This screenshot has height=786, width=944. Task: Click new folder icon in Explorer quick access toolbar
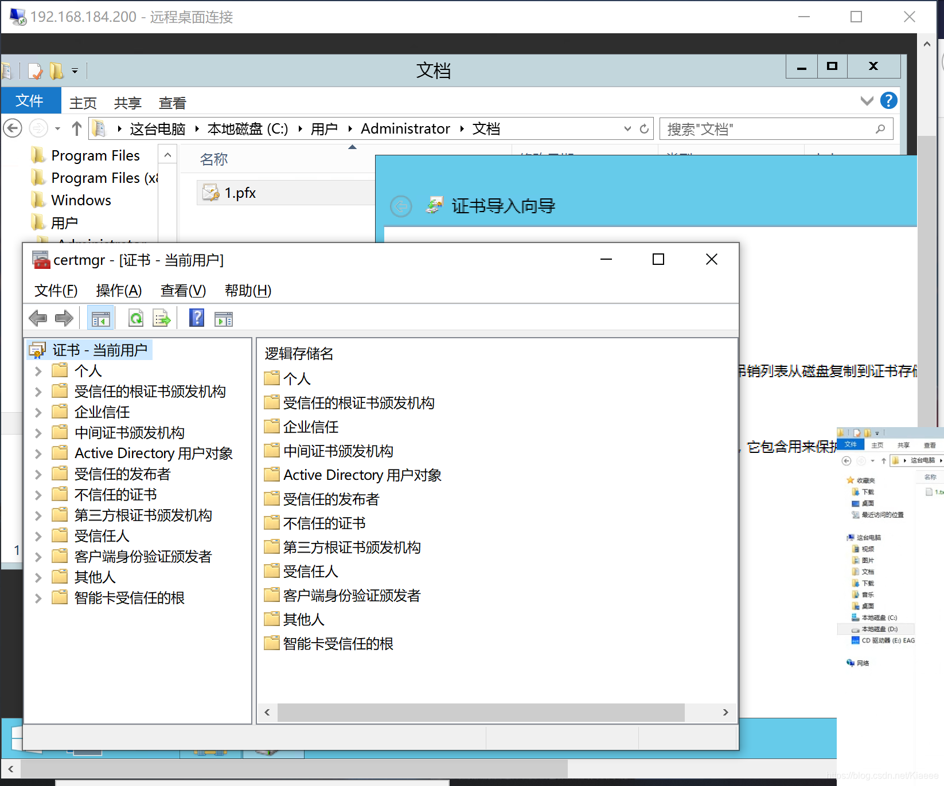56,71
